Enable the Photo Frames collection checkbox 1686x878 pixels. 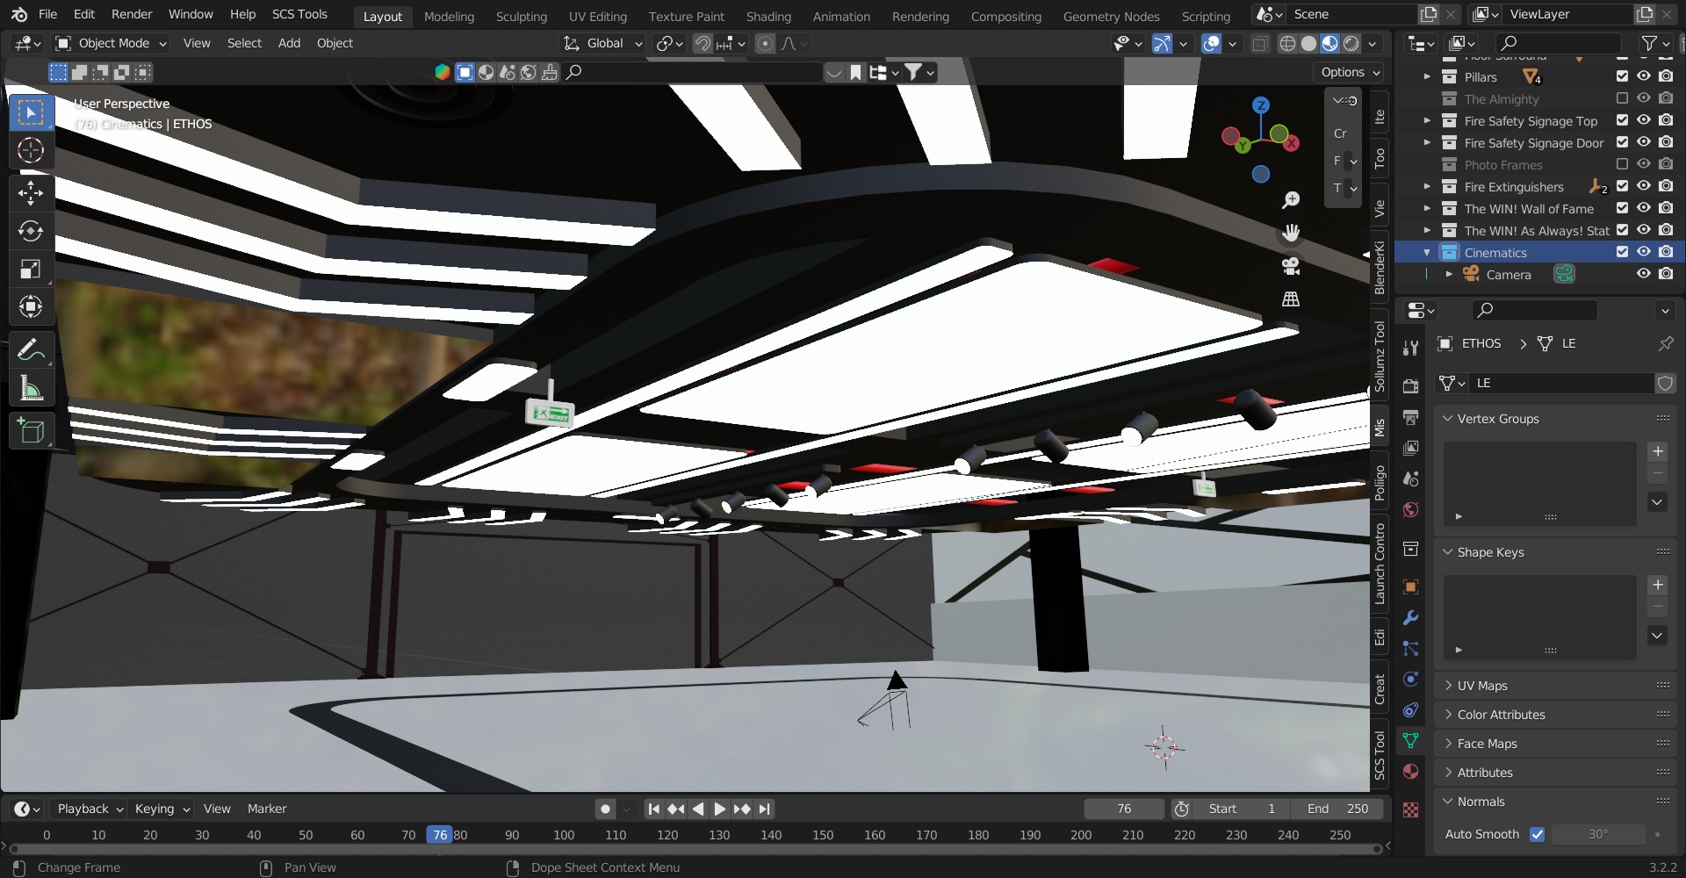tap(1622, 164)
